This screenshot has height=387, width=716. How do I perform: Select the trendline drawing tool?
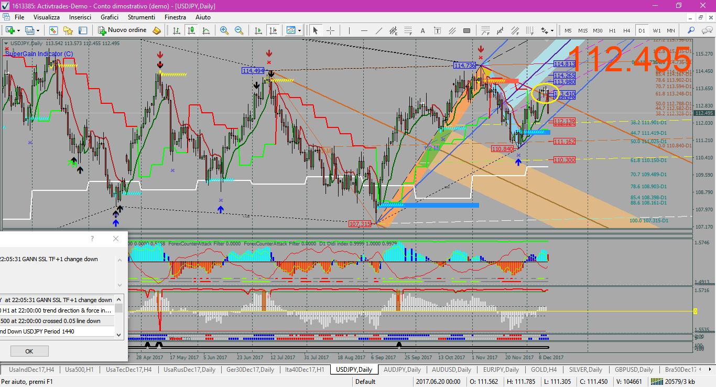(x=378, y=30)
